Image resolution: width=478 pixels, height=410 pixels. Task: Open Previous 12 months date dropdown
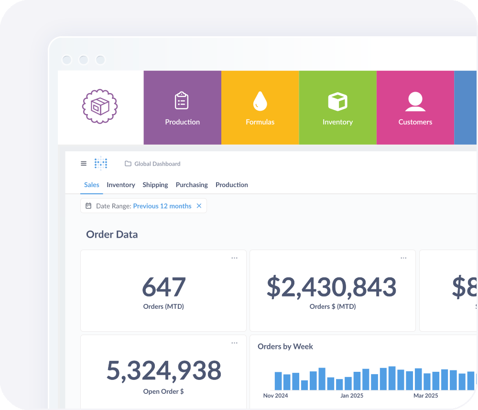click(x=162, y=206)
